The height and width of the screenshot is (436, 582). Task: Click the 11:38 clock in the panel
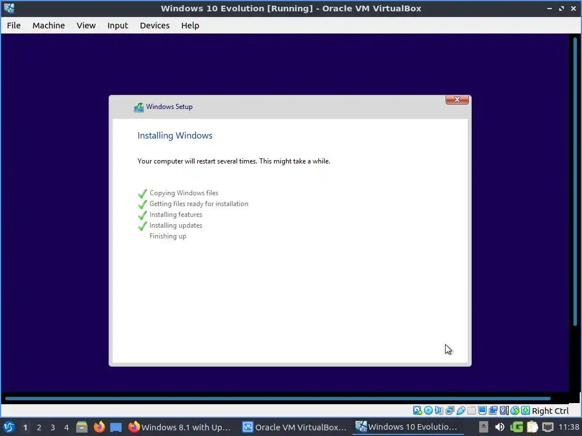click(x=569, y=427)
